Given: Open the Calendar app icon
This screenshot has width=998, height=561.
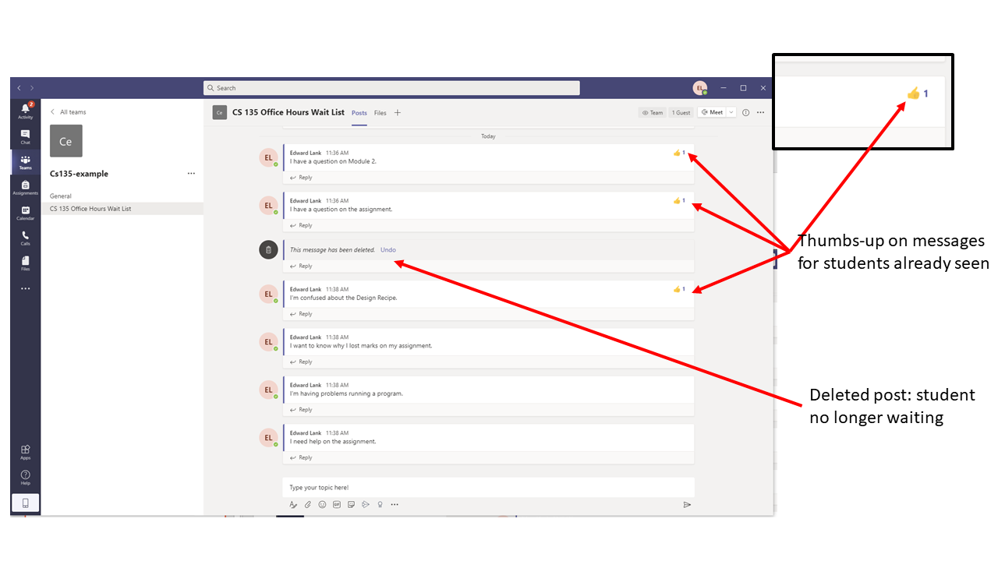Looking at the screenshot, I should click(x=25, y=212).
